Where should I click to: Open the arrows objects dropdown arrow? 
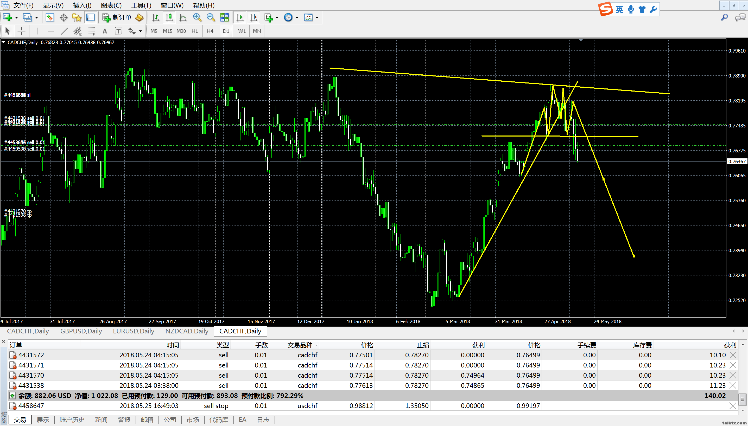coord(141,31)
